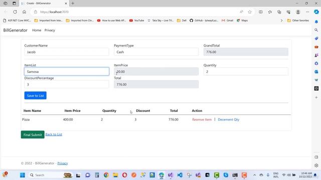
Task: Open the tab actions menu icon
Action: 14,3
